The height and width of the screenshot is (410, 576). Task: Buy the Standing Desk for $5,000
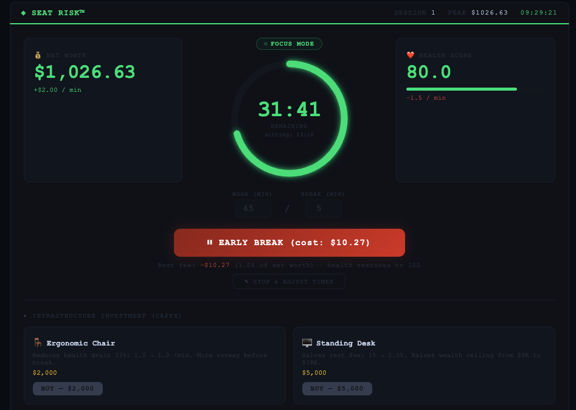pos(337,388)
